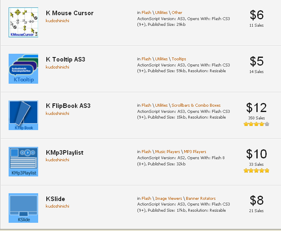Screen dimensions: 281x231
Task: Open the KMp3Playlist thumbnail image
Action: point(23,162)
